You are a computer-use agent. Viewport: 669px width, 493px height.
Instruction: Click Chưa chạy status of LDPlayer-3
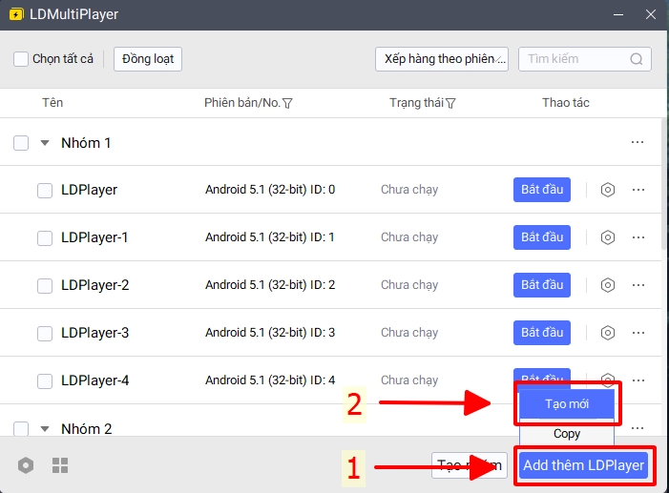409,333
